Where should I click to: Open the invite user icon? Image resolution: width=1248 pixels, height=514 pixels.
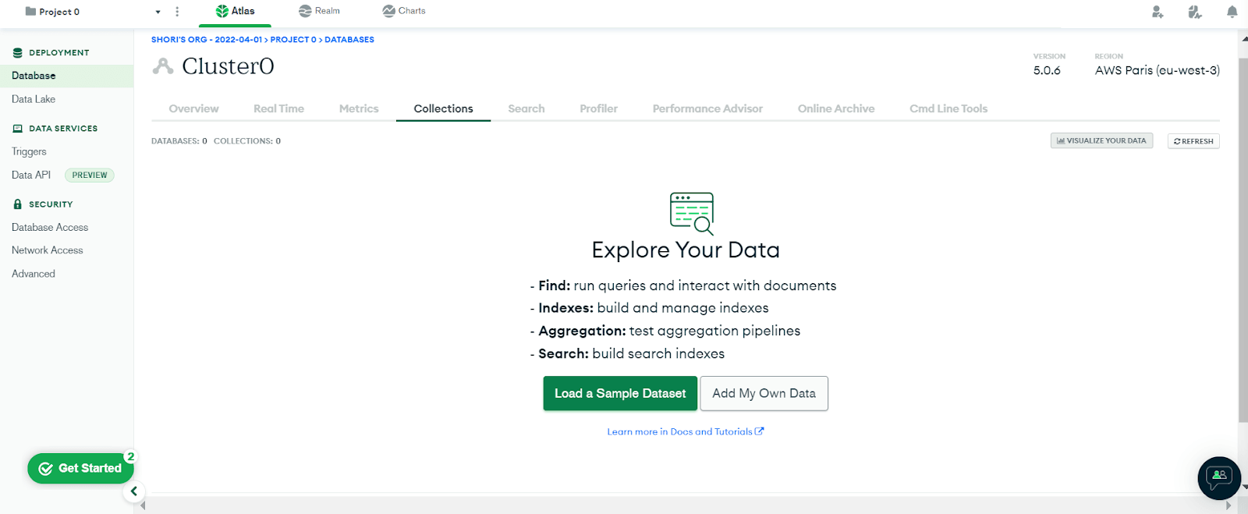point(1158,12)
